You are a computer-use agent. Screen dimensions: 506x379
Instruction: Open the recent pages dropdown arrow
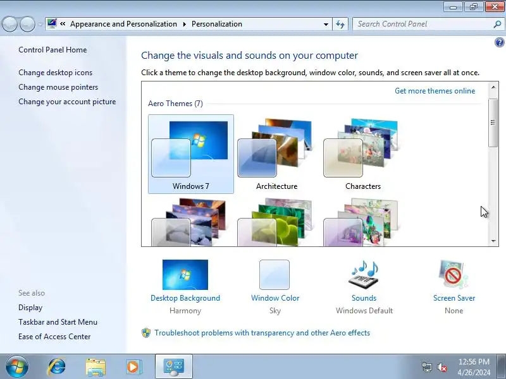click(x=40, y=24)
